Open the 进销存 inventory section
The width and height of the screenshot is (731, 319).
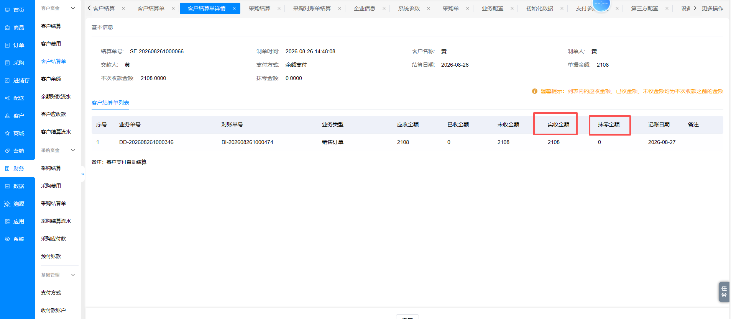(x=17, y=80)
